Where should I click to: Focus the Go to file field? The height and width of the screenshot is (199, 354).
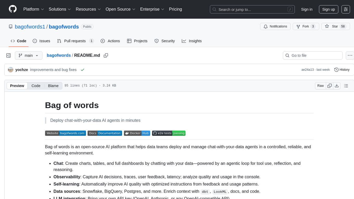click(x=312, y=55)
